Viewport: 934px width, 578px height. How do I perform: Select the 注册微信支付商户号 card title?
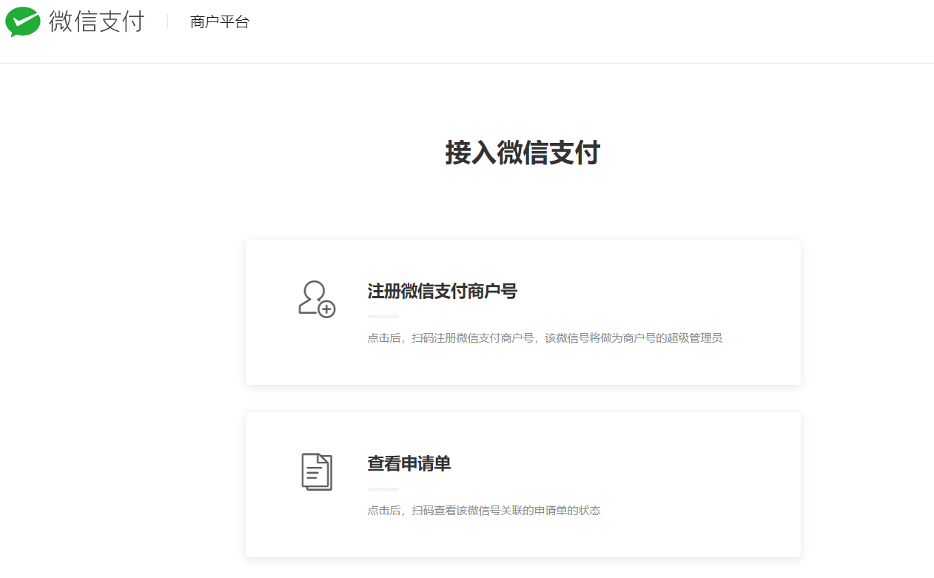click(x=442, y=292)
